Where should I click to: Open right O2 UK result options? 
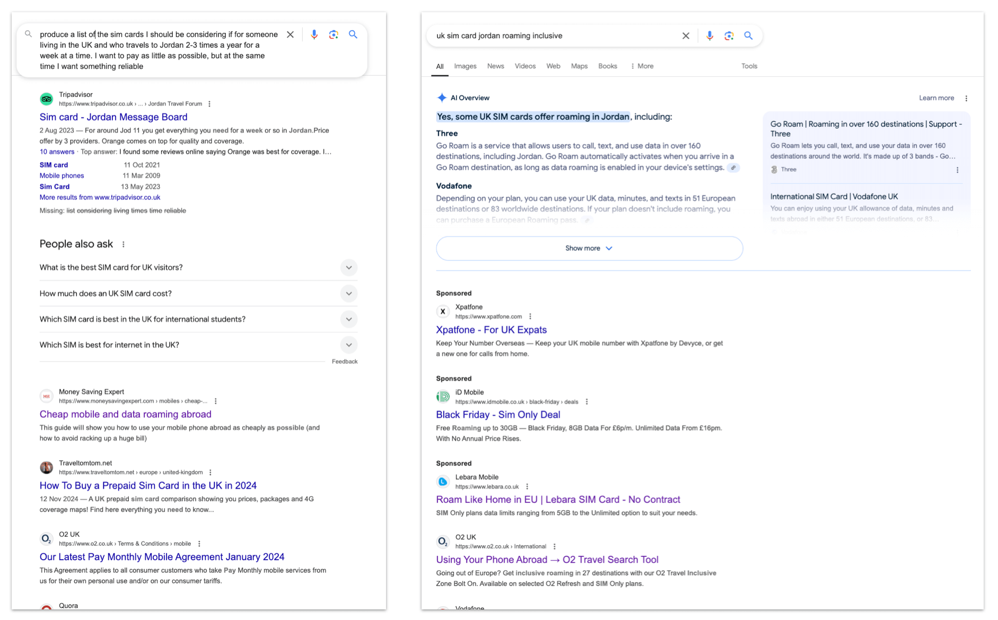(555, 547)
